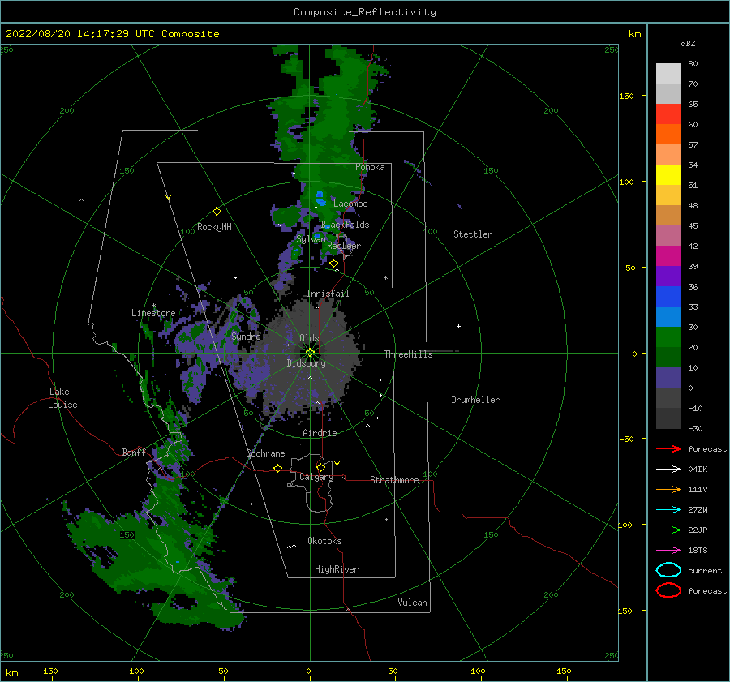
Task: Click the cyan current ellipse icon
Action: [x=668, y=570]
